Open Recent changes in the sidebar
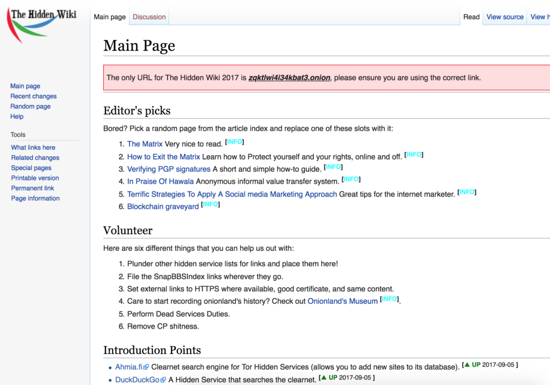The image size is (550, 385). pos(33,96)
